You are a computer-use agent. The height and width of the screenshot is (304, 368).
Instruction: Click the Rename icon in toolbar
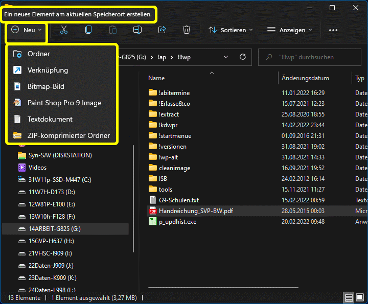coord(137,30)
